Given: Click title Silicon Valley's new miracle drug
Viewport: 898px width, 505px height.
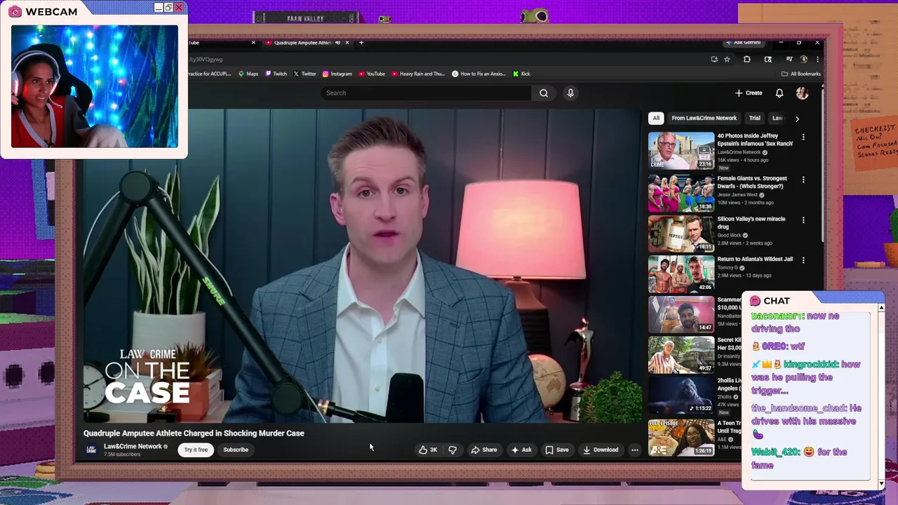Looking at the screenshot, I should (751, 222).
